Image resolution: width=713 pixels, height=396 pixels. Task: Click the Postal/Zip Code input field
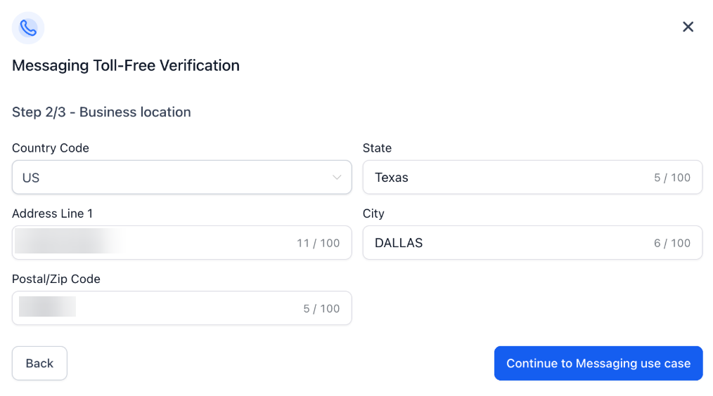(x=183, y=308)
